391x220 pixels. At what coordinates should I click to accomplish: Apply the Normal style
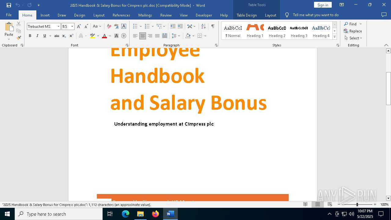tap(233, 31)
